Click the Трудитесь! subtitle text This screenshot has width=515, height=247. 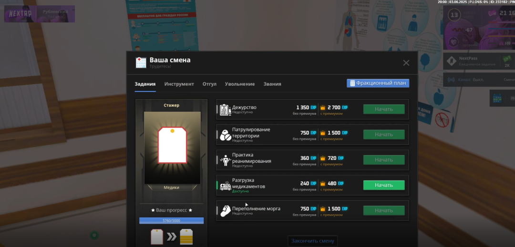(x=160, y=67)
